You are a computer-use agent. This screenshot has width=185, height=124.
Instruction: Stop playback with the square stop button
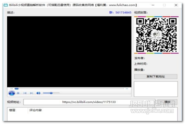[x=18, y=93]
